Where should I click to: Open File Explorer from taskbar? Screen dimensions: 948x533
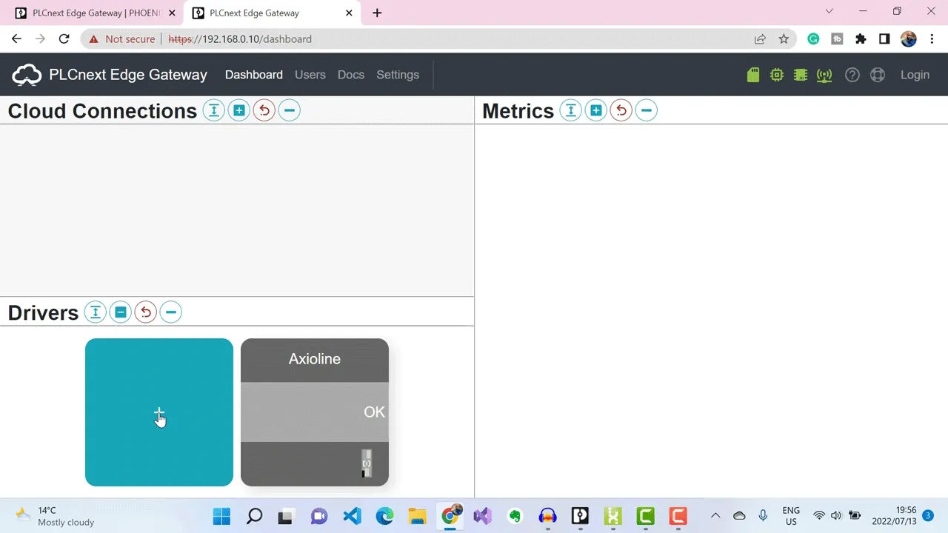pos(417,516)
